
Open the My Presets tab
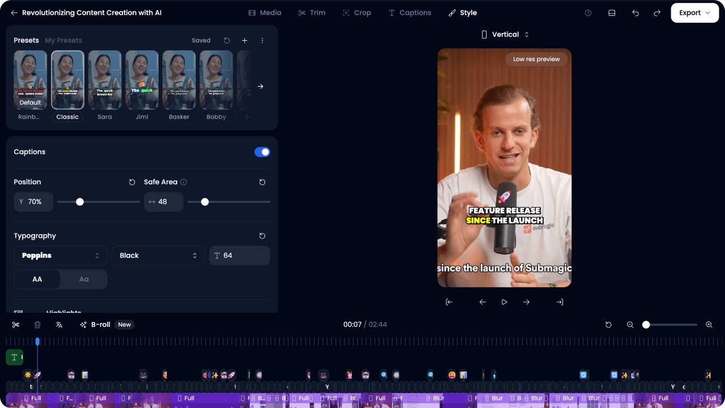point(63,41)
